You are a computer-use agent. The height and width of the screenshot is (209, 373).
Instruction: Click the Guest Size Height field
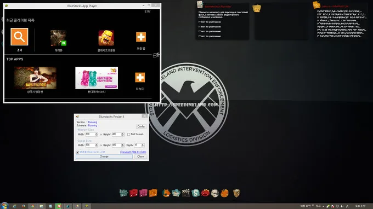[116, 145]
